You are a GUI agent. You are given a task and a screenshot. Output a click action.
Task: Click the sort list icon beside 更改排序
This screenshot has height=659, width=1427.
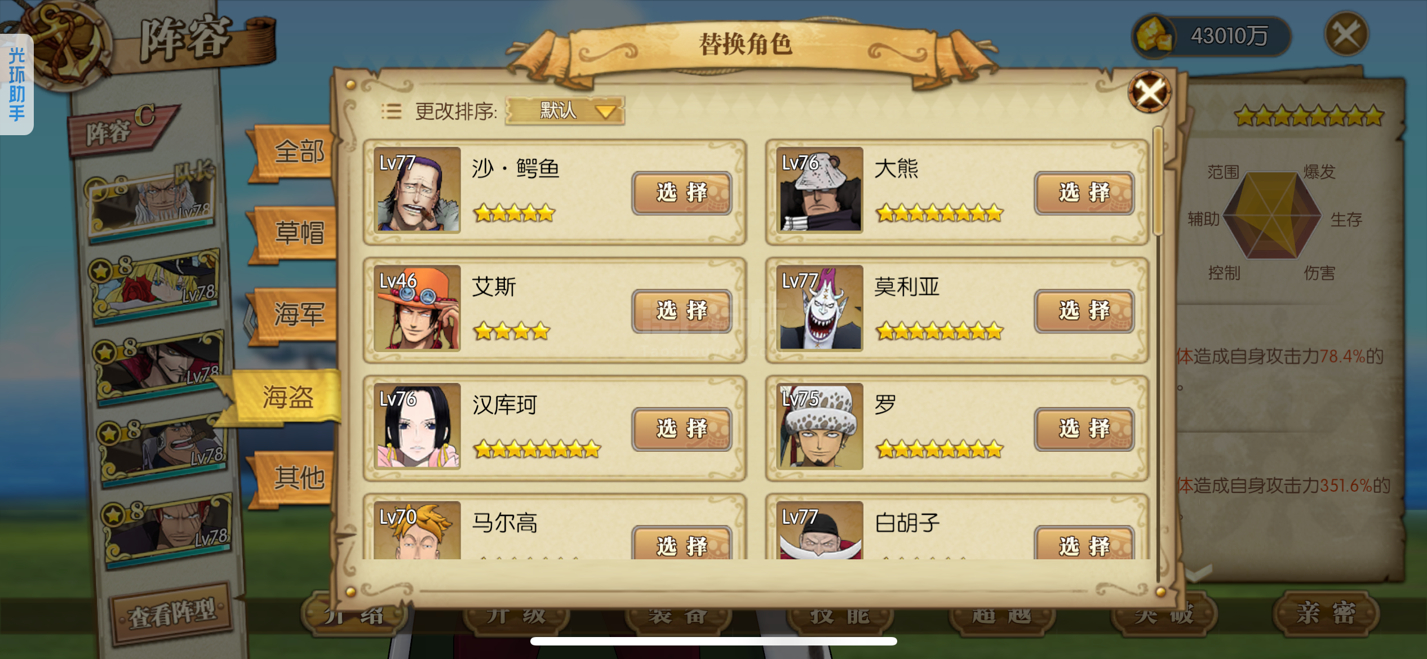pyautogui.click(x=391, y=111)
